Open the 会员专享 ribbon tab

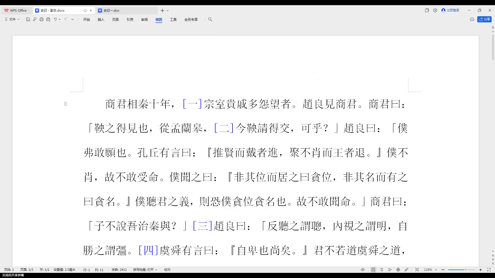click(191, 20)
